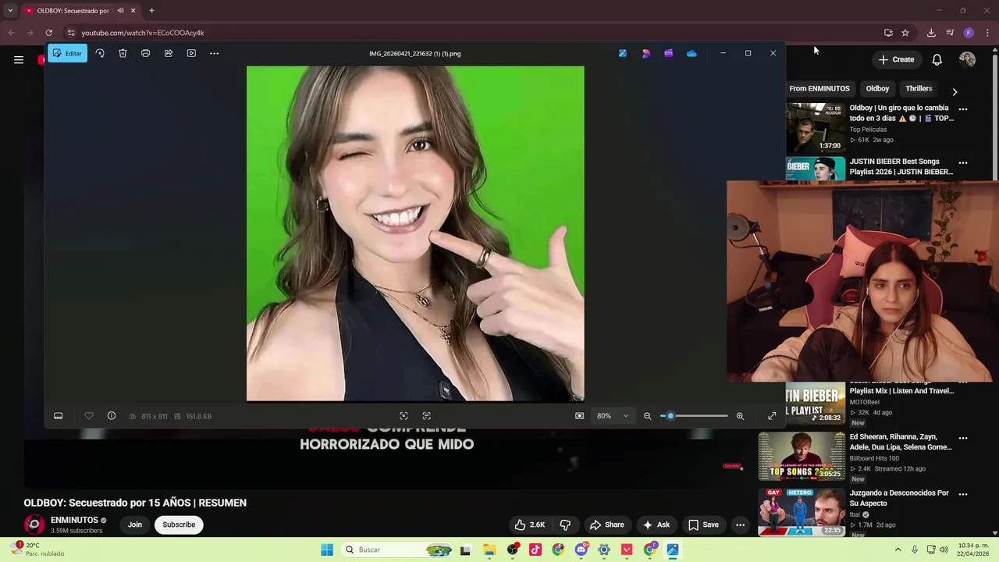This screenshot has width=999, height=562.
Task: Click the Join channel button
Action: click(x=135, y=525)
